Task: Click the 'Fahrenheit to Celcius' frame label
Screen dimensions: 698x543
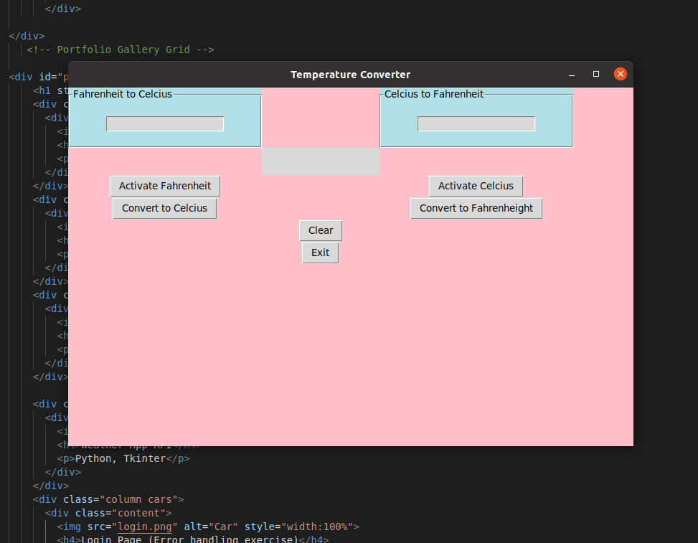Action: click(x=123, y=94)
